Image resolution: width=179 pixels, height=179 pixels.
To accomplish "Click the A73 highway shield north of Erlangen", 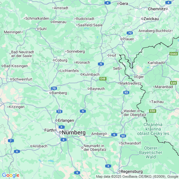I will click(x=59, y=112).
